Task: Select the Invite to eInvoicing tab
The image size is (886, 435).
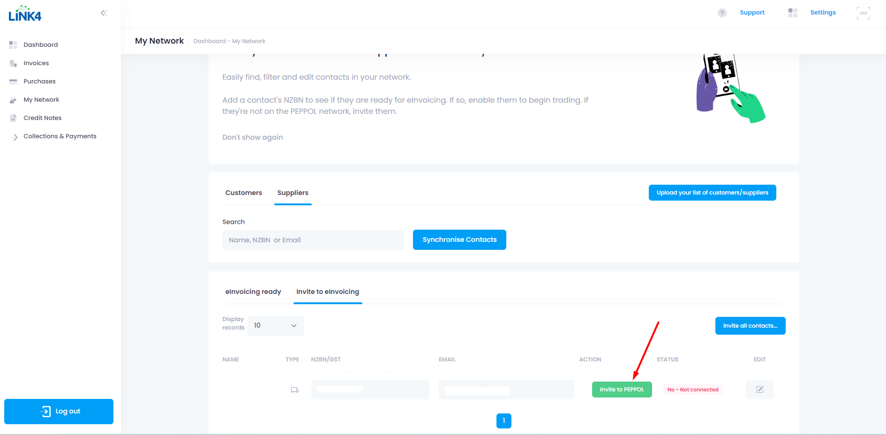Action: point(328,292)
